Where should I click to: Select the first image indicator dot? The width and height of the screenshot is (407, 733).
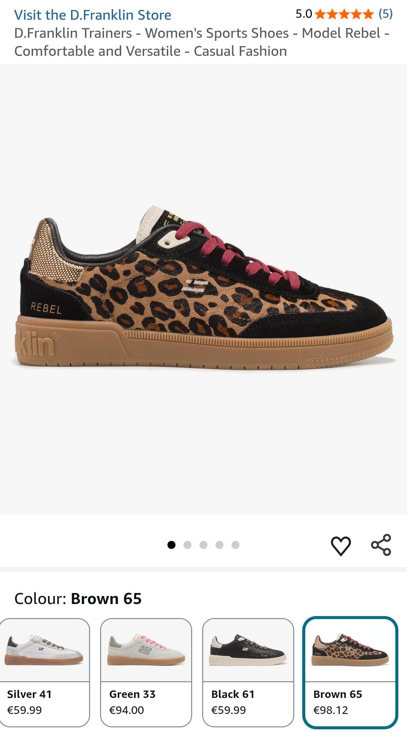[x=171, y=545]
